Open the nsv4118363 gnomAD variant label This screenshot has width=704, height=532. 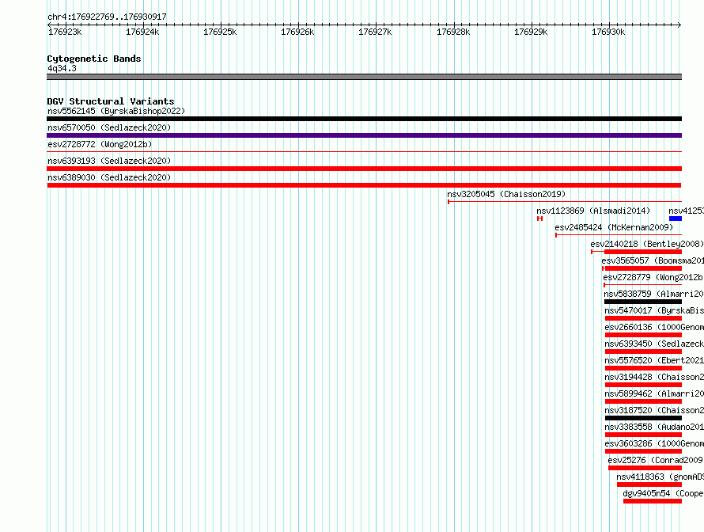pyautogui.click(x=660, y=477)
